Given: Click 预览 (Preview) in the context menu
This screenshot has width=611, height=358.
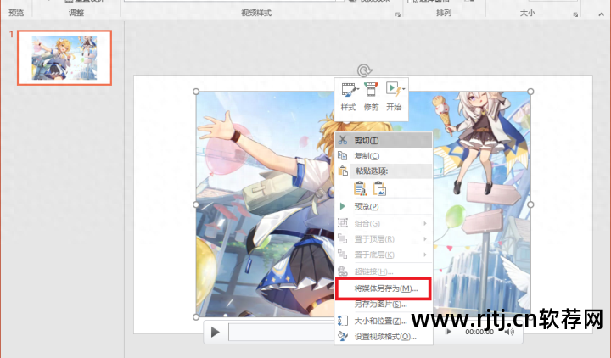Looking at the screenshot, I should point(367,206).
